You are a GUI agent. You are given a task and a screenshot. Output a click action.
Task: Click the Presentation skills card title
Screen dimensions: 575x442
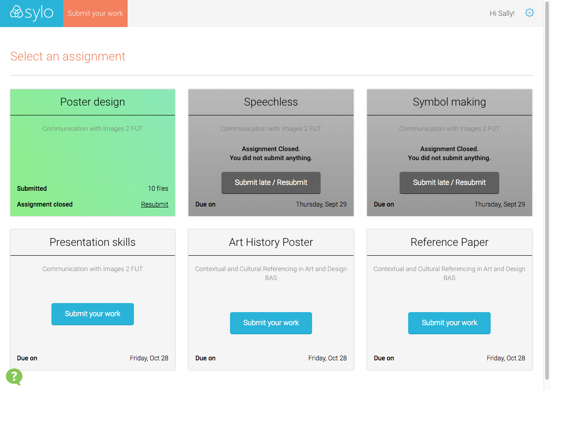[x=92, y=242]
